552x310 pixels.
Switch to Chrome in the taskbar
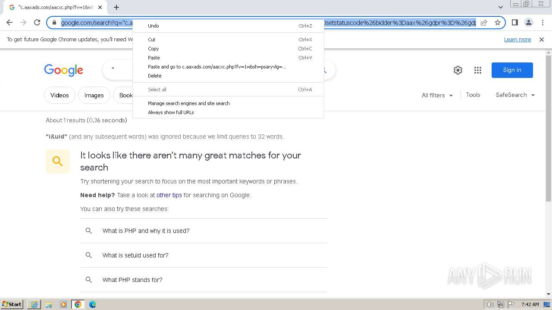coord(78,304)
